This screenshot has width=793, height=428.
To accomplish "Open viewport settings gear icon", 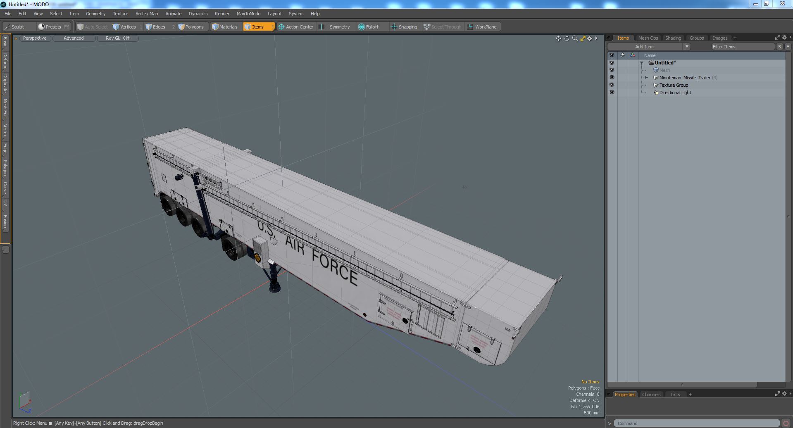I will 590,38.
